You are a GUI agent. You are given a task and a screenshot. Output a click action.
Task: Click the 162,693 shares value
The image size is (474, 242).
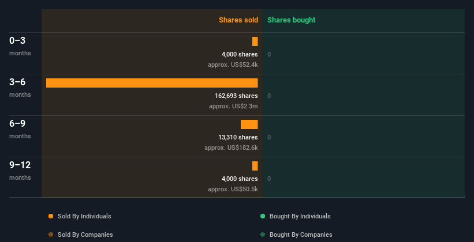236,96
